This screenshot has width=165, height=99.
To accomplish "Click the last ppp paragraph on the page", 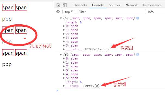I will click(x=7, y=64).
